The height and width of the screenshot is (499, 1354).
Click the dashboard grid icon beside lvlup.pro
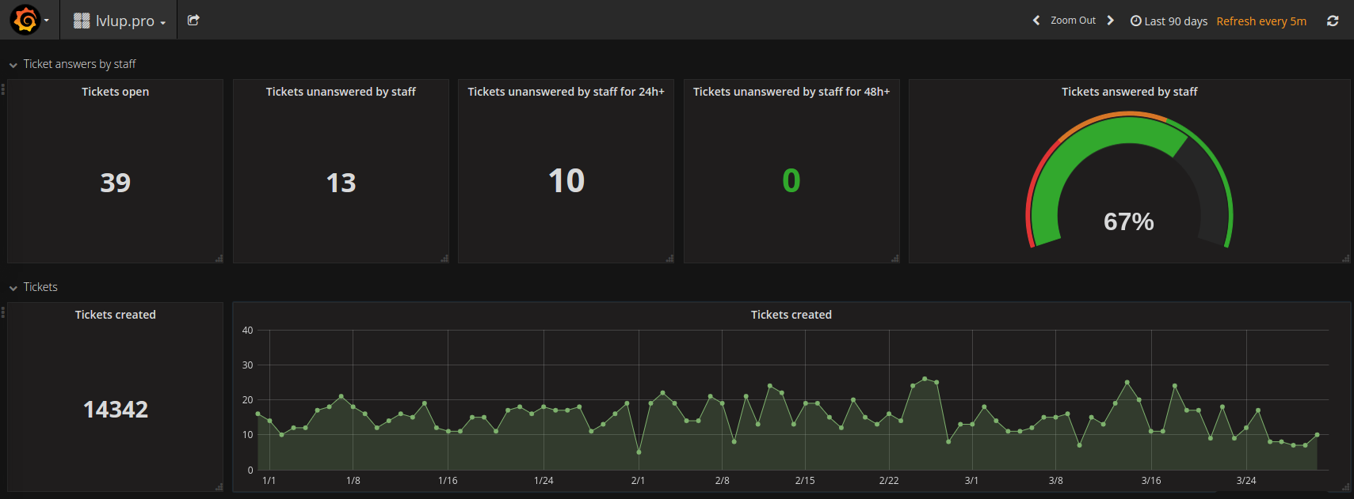tap(82, 21)
